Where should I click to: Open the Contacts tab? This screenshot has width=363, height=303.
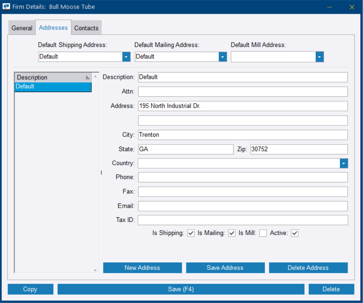[86, 28]
